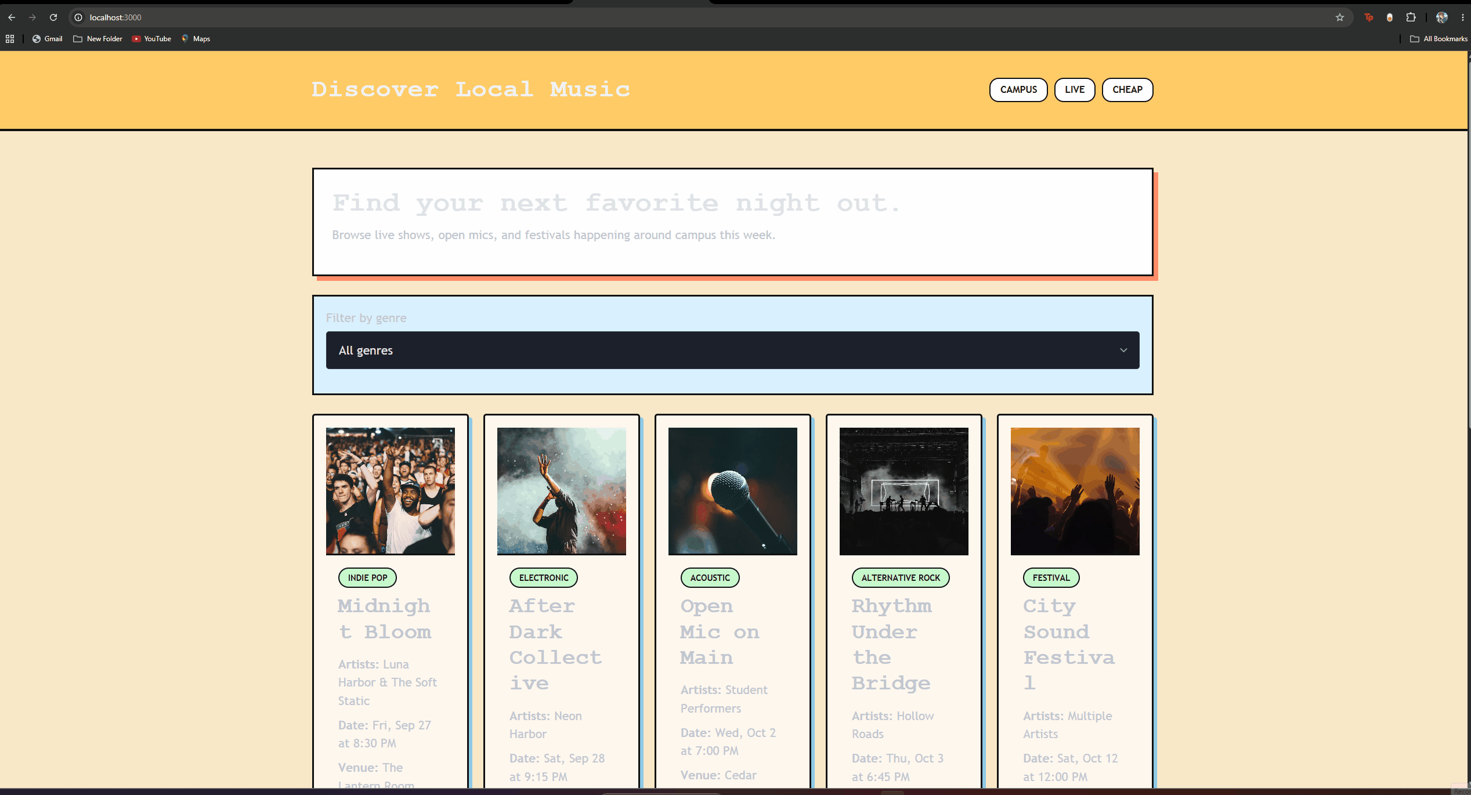Open the Chrome three-dot menu
Image resolution: width=1471 pixels, height=795 pixels.
(x=1463, y=17)
